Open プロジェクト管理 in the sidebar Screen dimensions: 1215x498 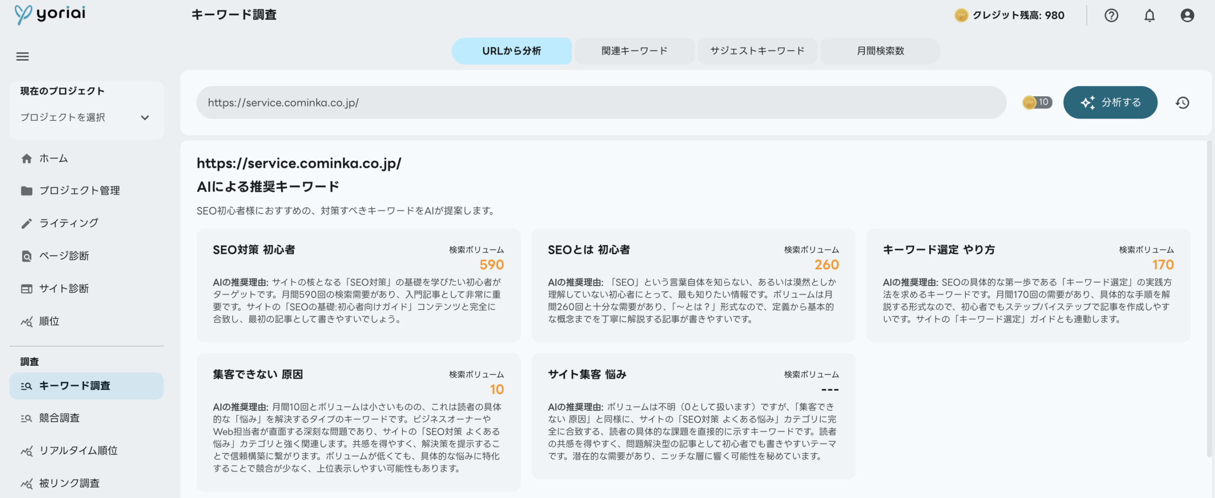point(79,191)
